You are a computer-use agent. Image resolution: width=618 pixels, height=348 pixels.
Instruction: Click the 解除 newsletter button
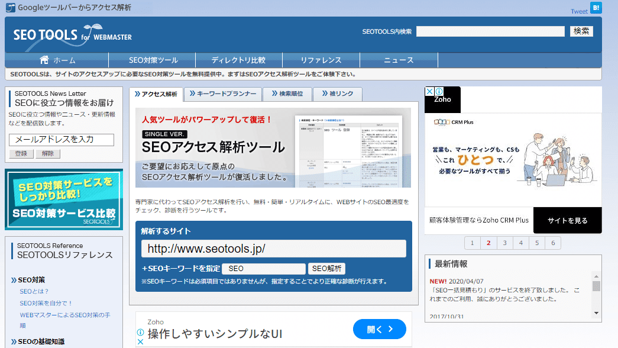coord(48,154)
